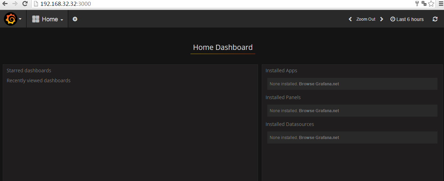Click Installed Panels heading

click(x=283, y=97)
